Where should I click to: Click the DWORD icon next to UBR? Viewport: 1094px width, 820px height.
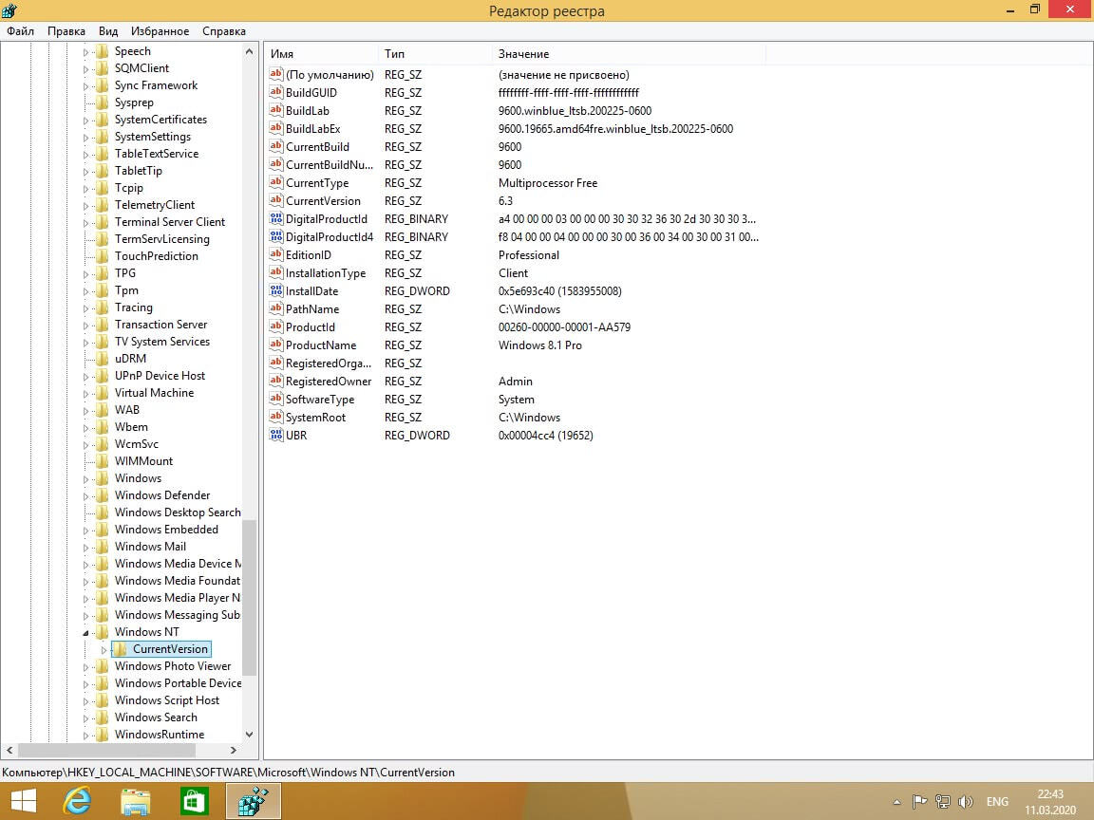(276, 436)
